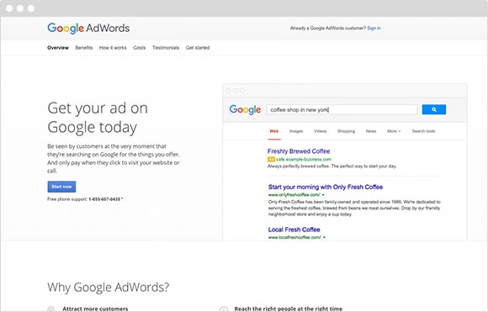The width and height of the screenshot is (488, 312).
Task: Click the Attract more customers text
Action: [95, 309]
